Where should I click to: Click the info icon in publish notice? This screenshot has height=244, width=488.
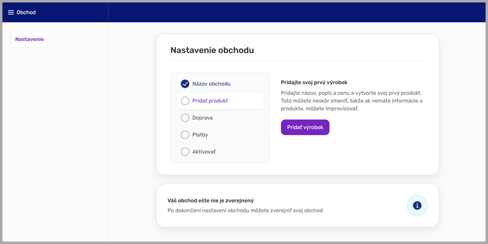pyautogui.click(x=417, y=205)
